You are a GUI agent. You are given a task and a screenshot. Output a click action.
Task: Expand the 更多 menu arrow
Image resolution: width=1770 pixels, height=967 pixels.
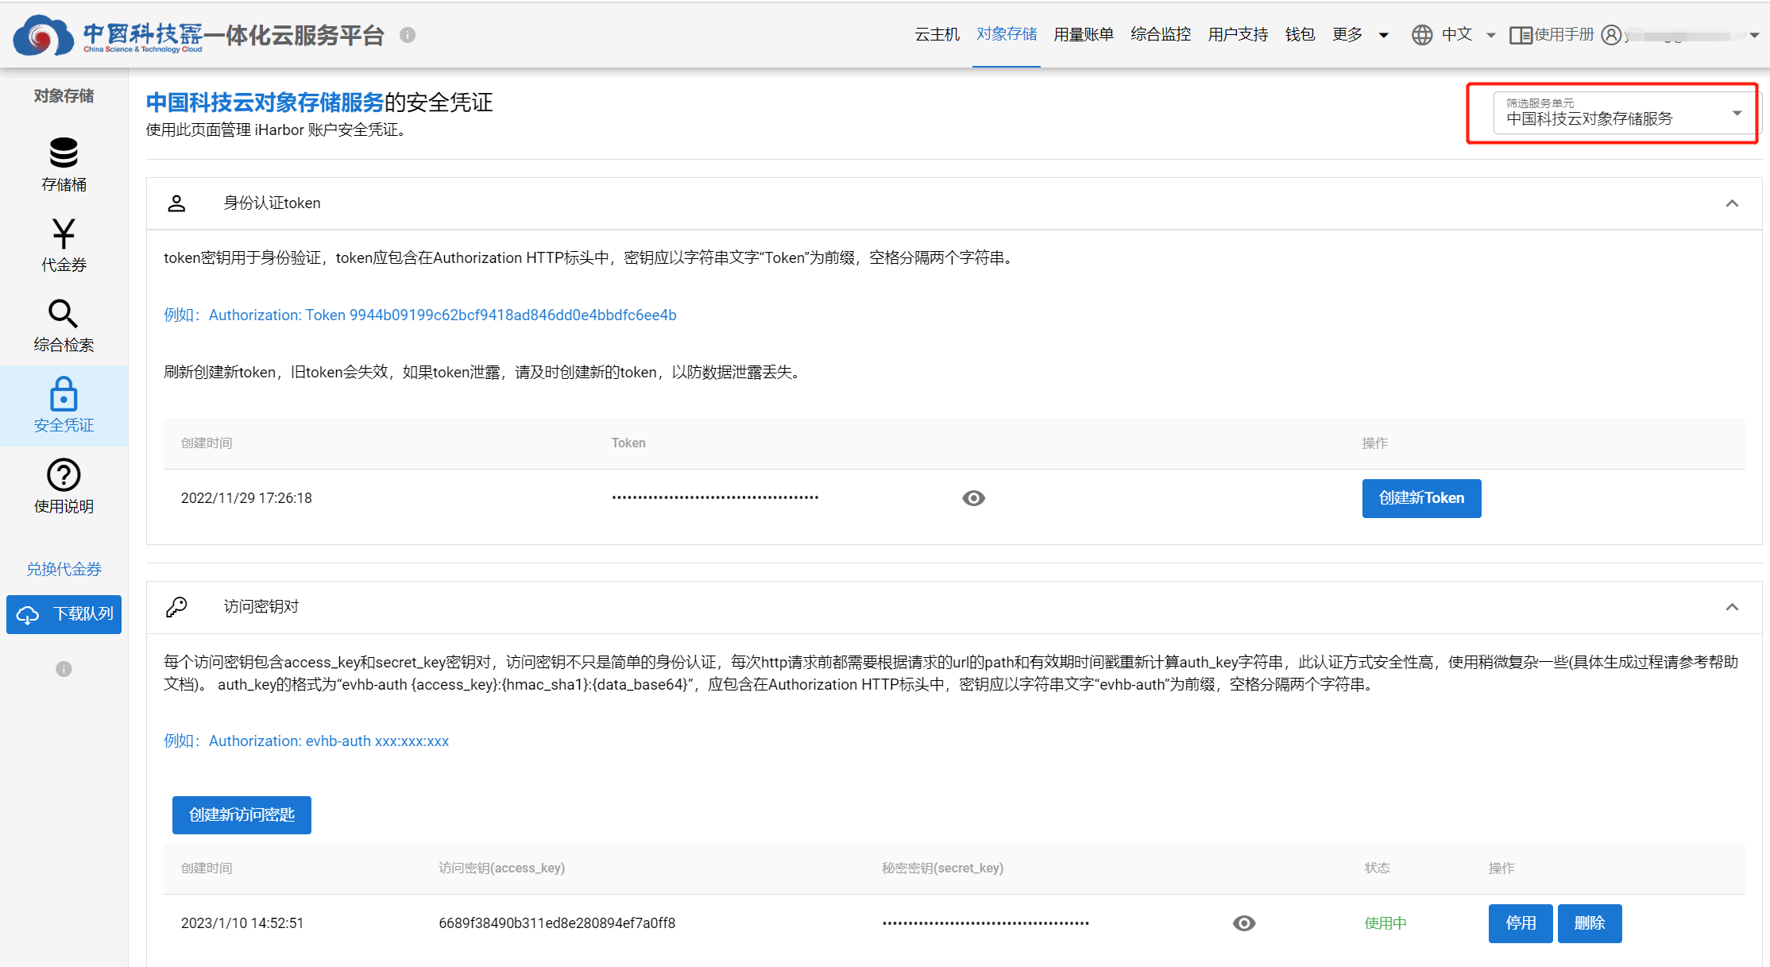pos(1384,35)
